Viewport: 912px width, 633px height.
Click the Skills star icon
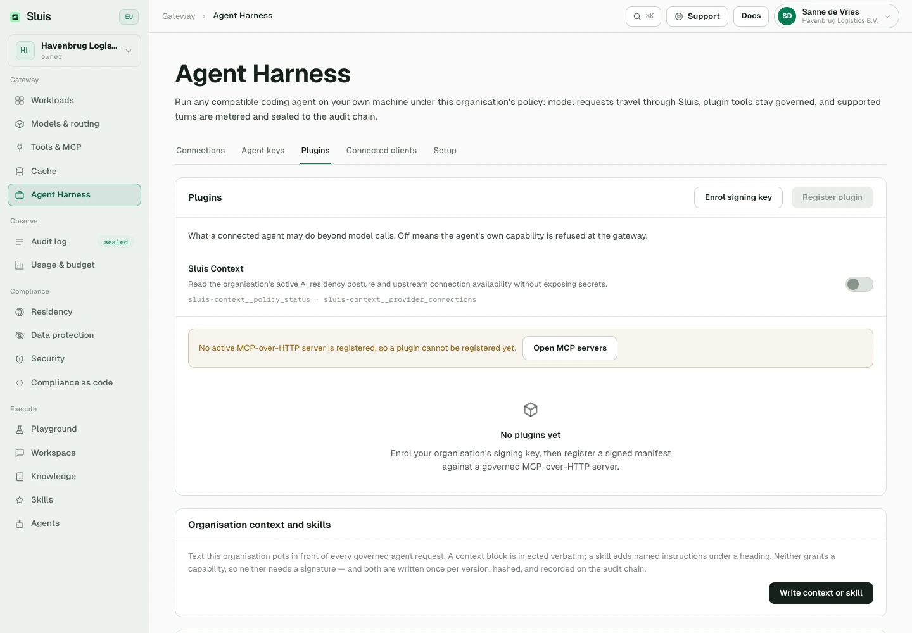(20, 500)
